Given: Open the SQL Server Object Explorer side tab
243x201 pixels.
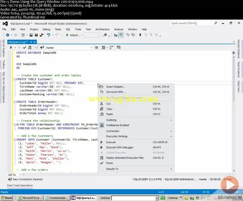Looking at the screenshot, I should [3, 87].
